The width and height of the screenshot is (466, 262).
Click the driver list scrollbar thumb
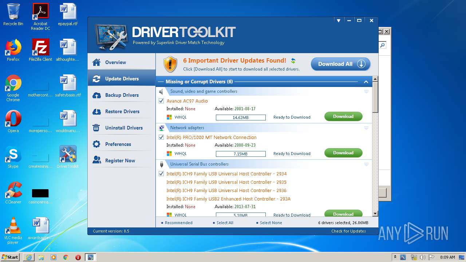[x=375, y=98]
